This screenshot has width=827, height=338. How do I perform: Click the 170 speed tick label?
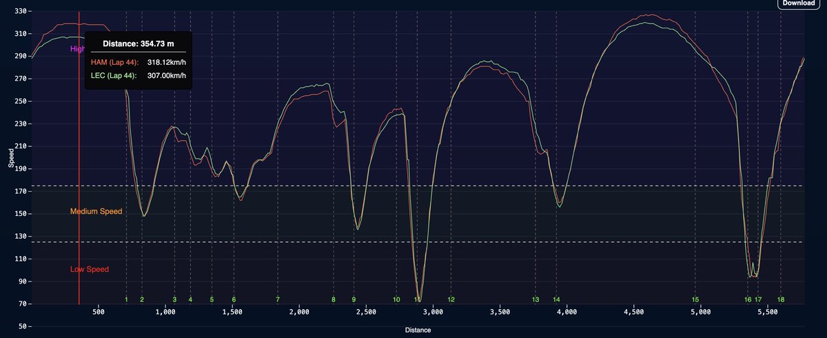tap(20, 192)
